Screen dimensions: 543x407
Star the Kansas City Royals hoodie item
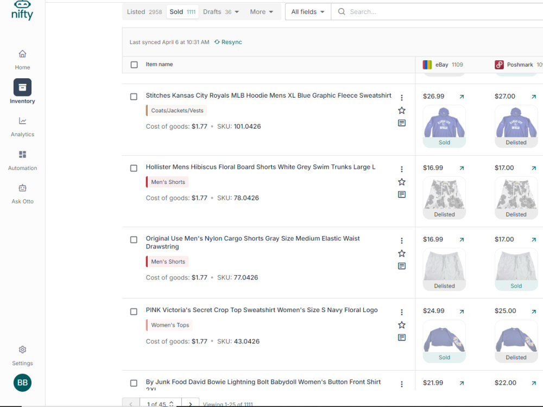pos(402,110)
